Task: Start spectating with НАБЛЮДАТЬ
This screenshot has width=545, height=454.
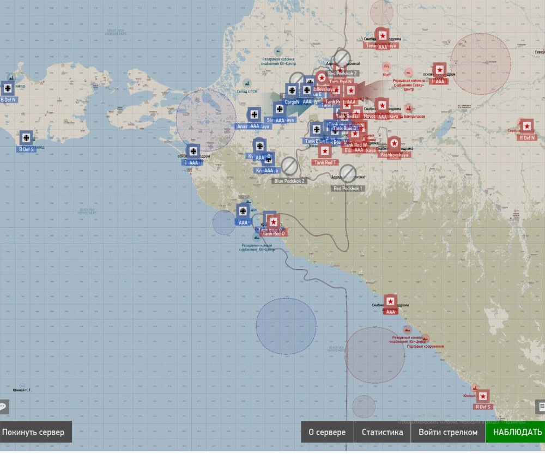Action: (x=516, y=432)
